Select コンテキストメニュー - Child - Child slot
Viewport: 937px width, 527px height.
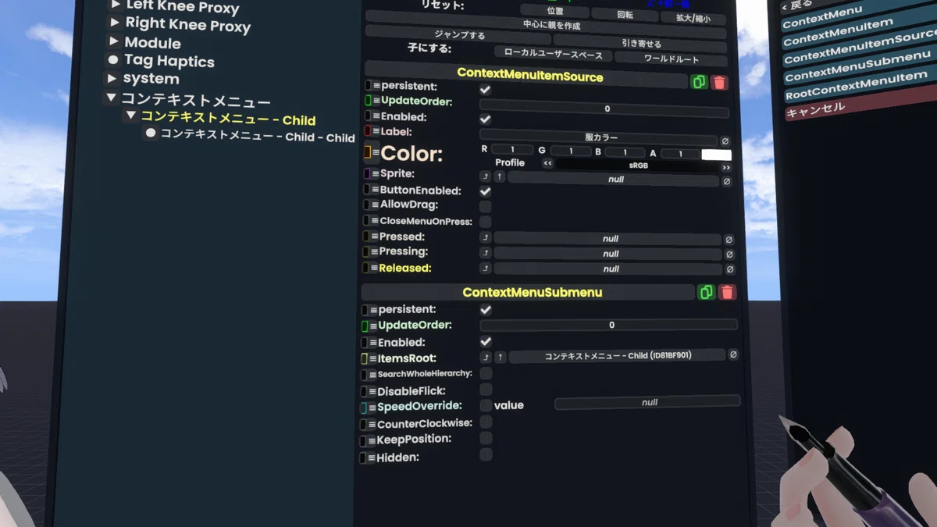tap(258, 136)
